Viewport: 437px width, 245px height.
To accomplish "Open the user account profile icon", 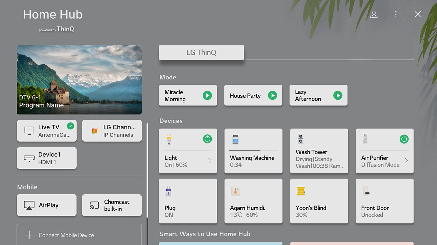I will click(374, 14).
